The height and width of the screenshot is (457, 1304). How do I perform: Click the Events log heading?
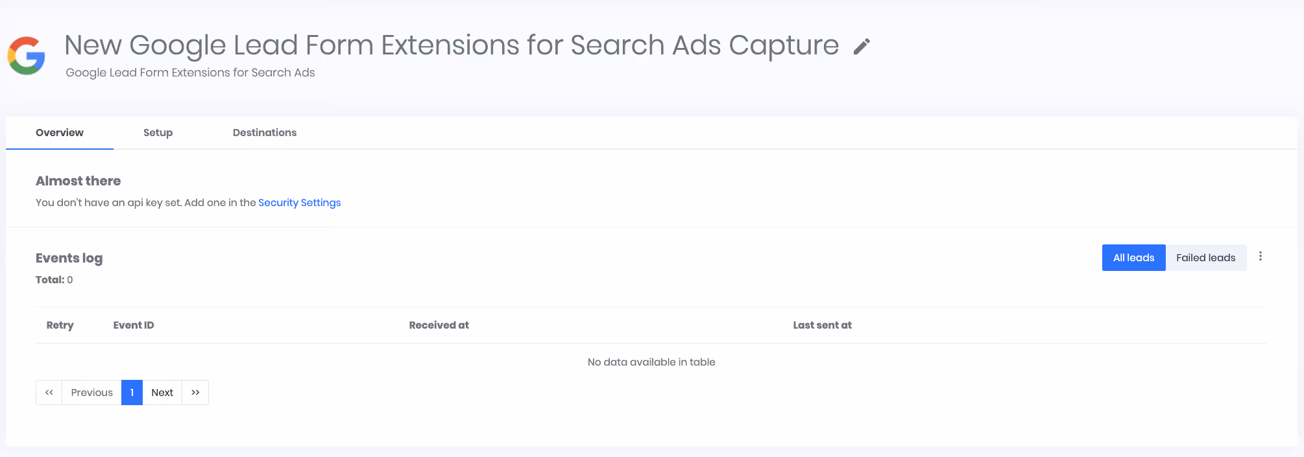point(69,258)
